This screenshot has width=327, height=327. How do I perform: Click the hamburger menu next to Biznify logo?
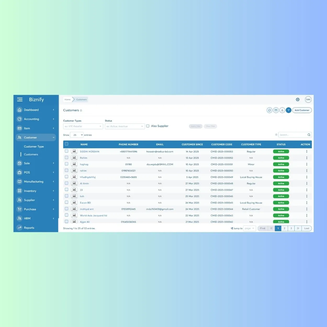pyautogui.click(x=20, y=99)
